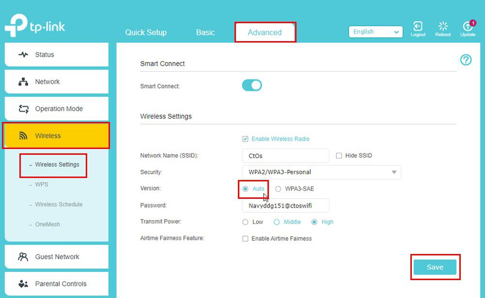Set Transmit Power to High

(x=314, y=222)
